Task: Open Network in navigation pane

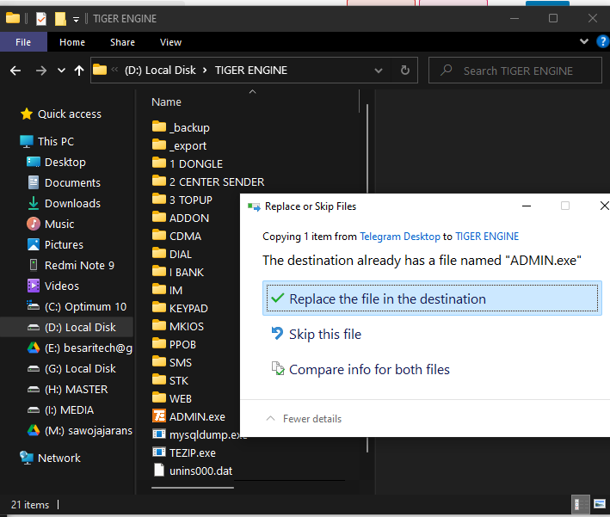Action: pyautogui.click(x=59, y=458)
